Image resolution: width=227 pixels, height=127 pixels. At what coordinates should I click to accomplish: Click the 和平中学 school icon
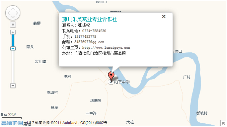coord(111,82)
